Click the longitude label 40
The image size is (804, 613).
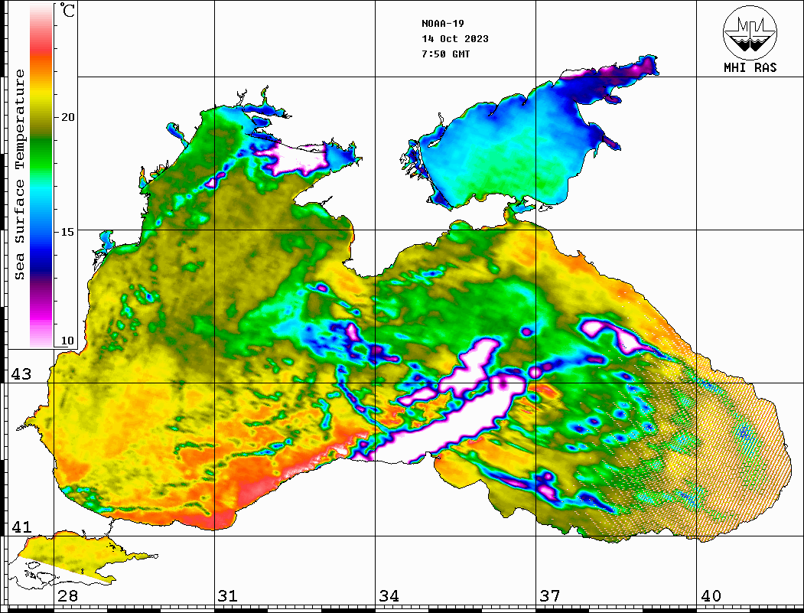coord(711,596)
